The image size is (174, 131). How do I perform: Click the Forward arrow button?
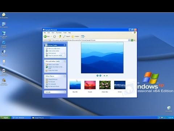(x=54, y=36)
